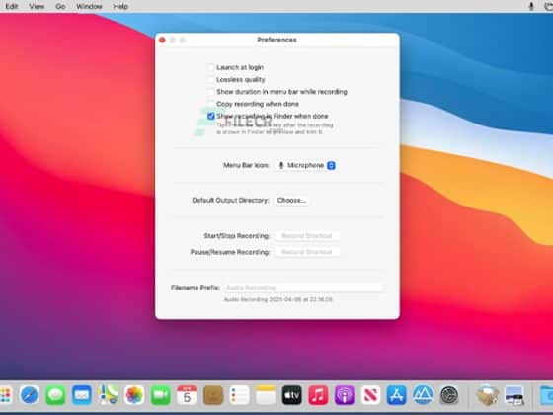The width and height of the screenshot is (553, 415).
Task: Open the Window menu
Action: pyautogui.click(x=89, y=6)
